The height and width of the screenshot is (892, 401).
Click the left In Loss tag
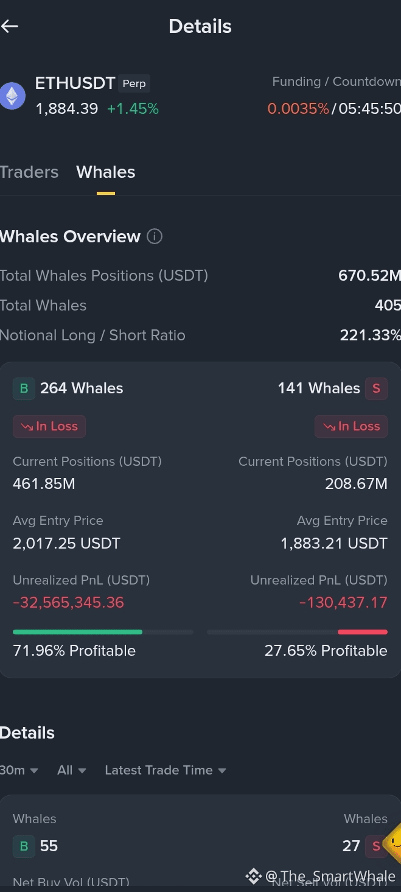(x=49, y=426)
